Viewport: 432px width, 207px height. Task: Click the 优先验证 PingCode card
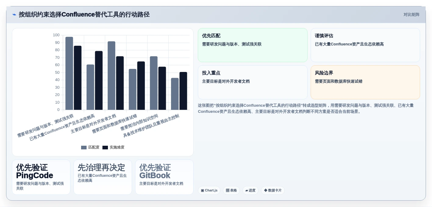click(x=41, y=177)
